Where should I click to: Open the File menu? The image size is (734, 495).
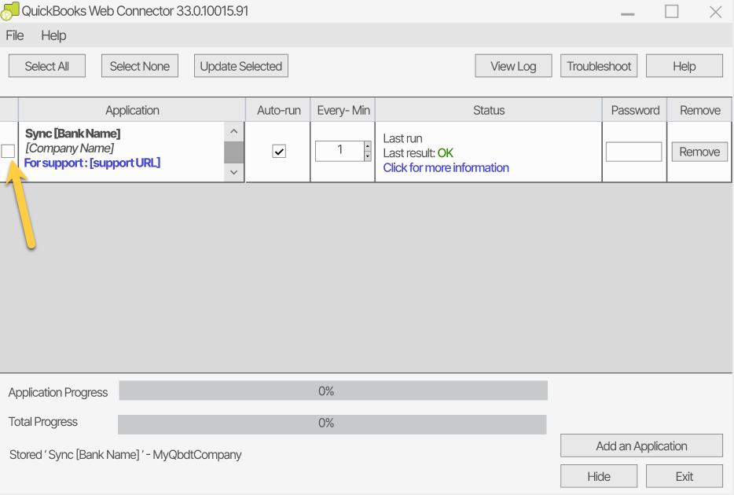pyautogui.click(x=15, y=35)
